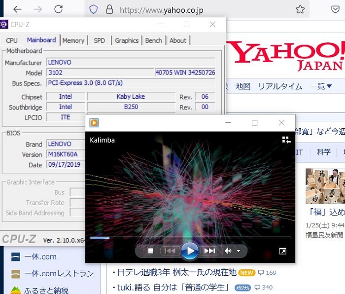
Task: Minimize the media player window
Action: pos(228,122)
